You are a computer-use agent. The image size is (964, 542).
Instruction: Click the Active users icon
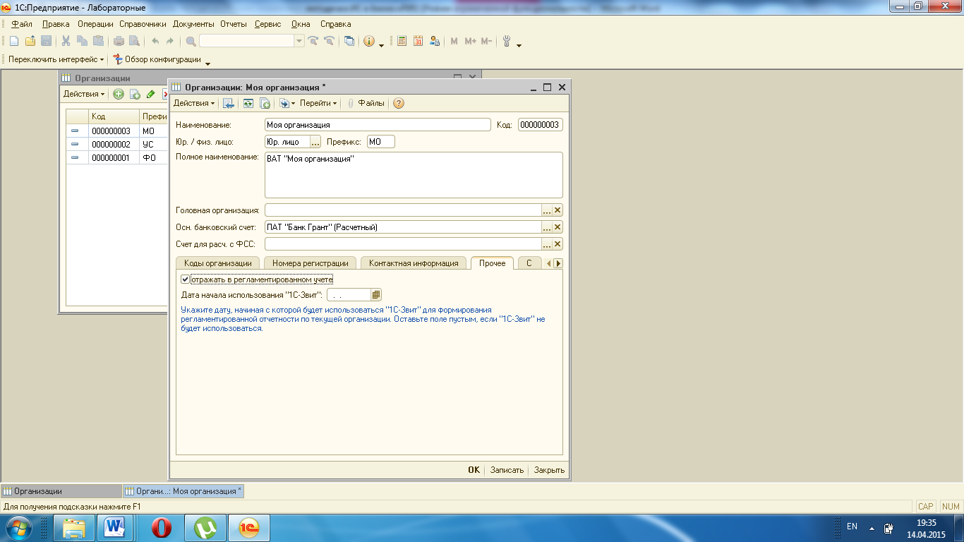click(x=435, y=41)
